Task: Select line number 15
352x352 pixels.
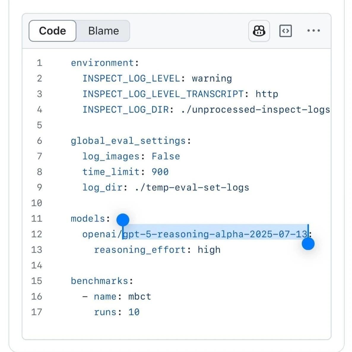Action: coord(37,281)
